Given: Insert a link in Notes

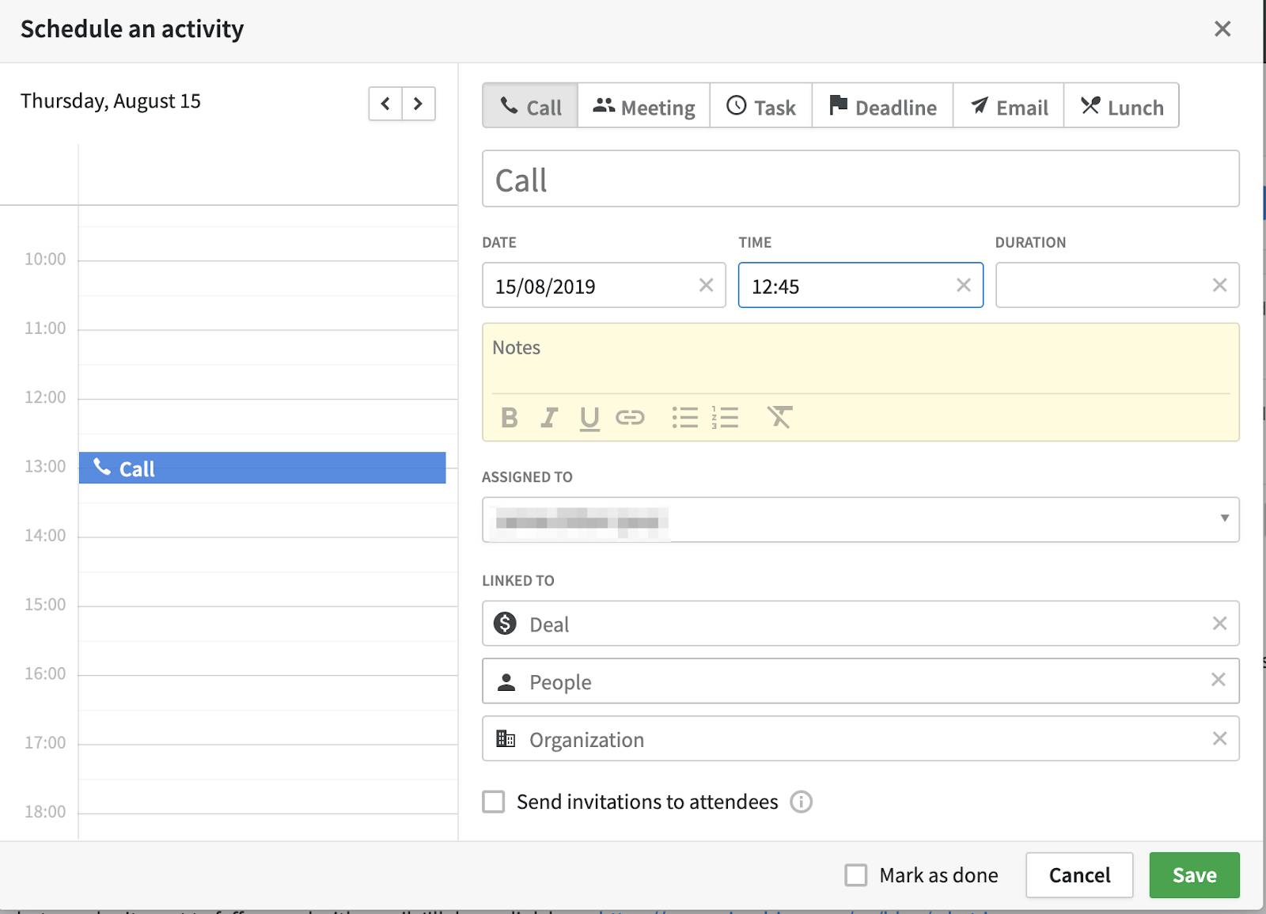Looking at the screenshot, I should [x=630, y=417].
